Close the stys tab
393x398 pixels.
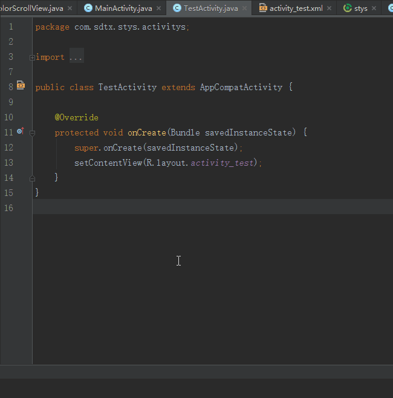374,8
